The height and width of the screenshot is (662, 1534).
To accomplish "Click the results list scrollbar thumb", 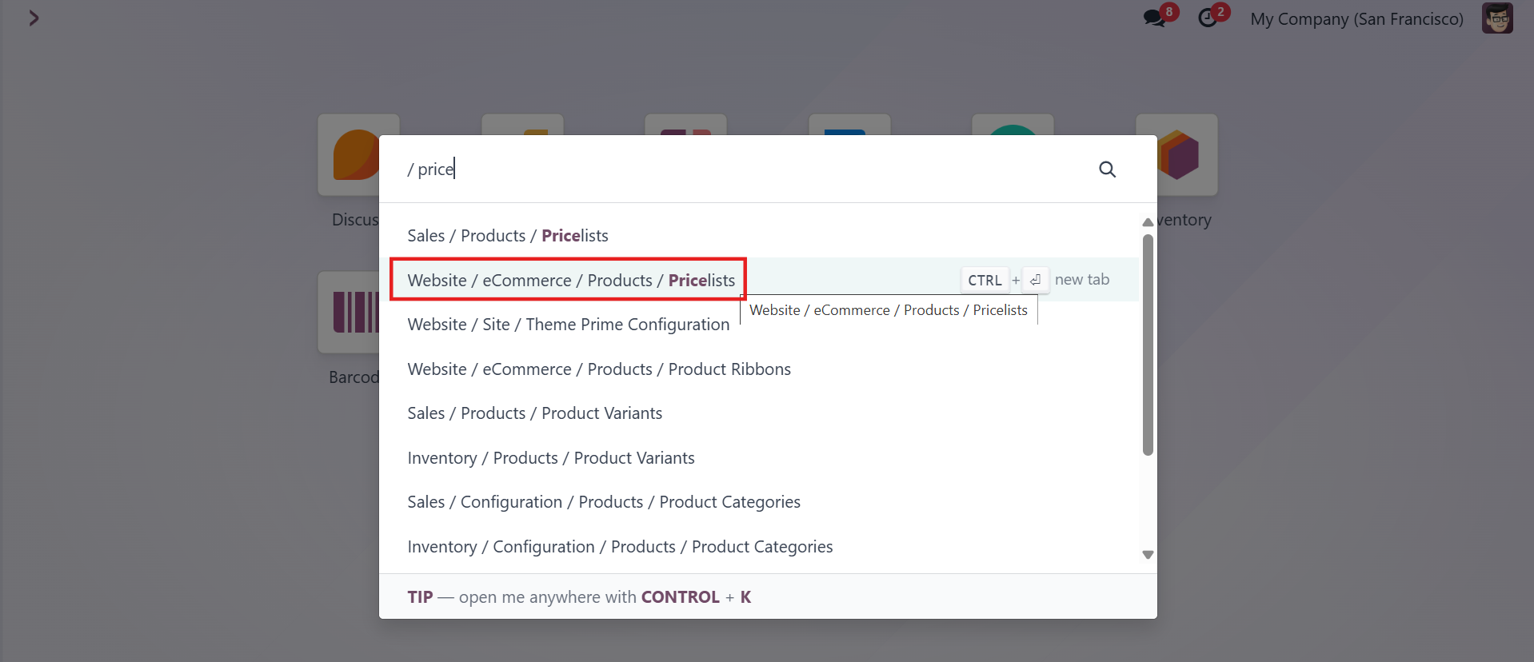I will coord(1148,344).
